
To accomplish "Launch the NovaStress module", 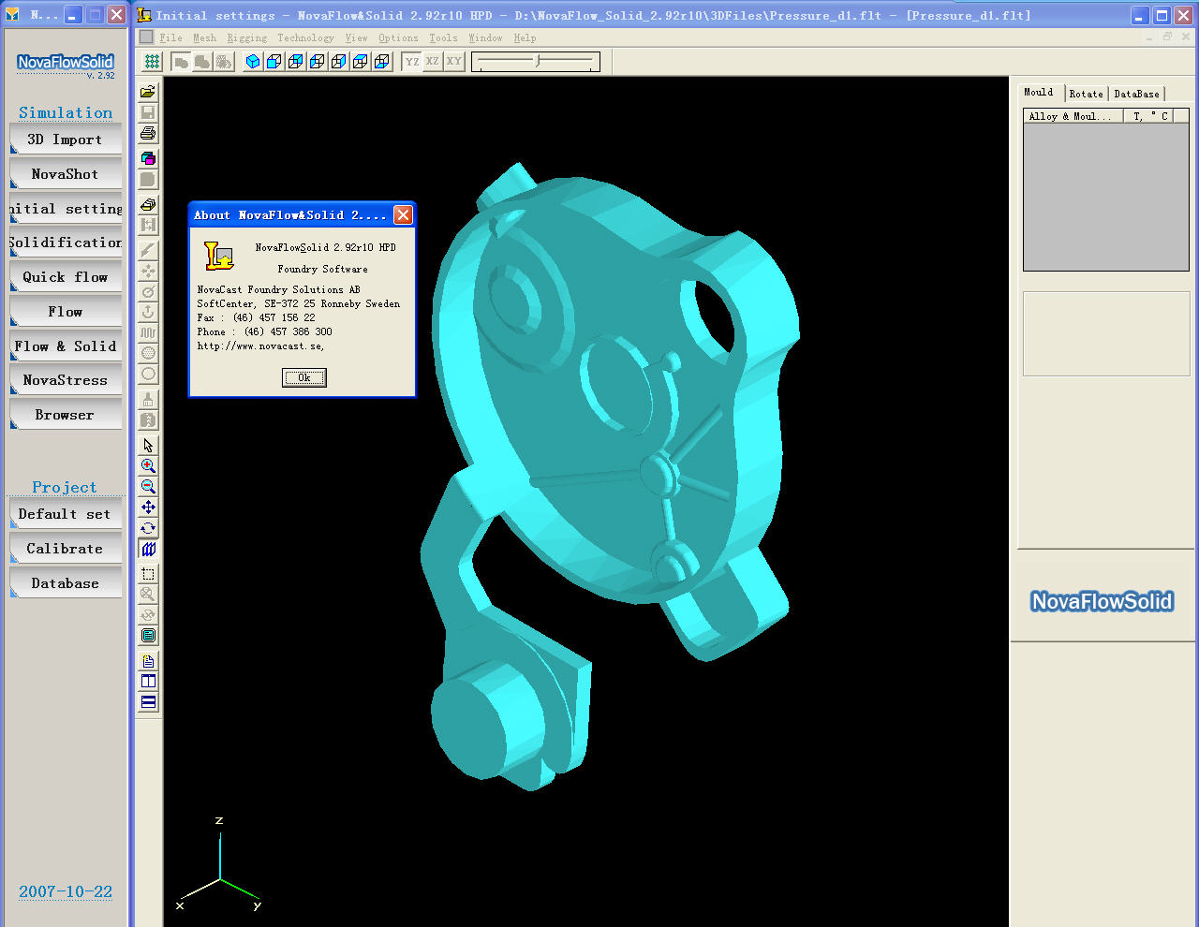I will pos(66,380).
